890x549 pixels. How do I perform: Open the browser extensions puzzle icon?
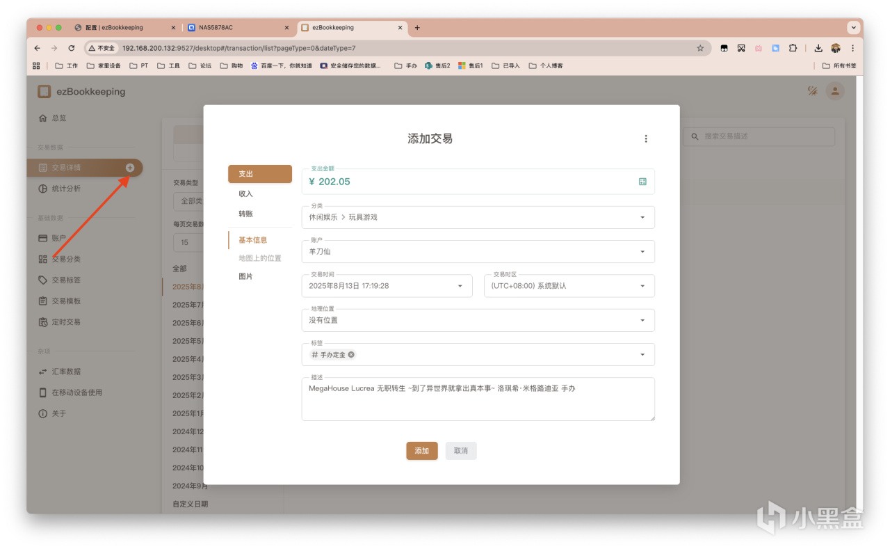(793, 48)
